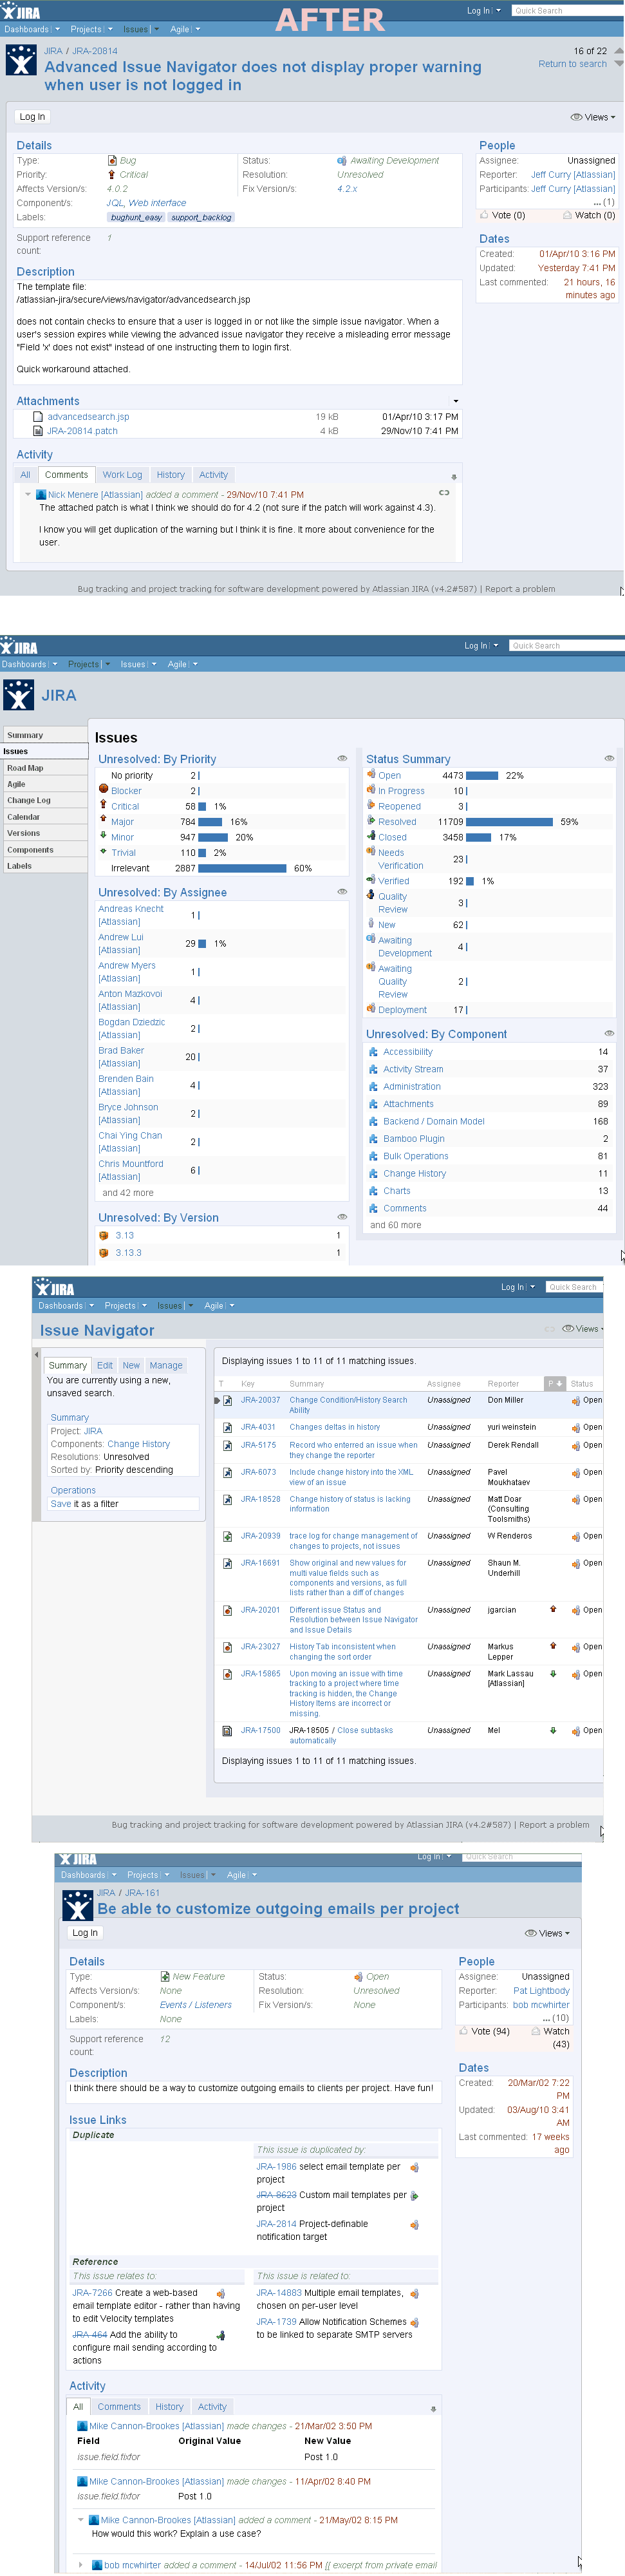
Task: Click the Quality Review status icon in Status Summary
Action: coord(371,895)
